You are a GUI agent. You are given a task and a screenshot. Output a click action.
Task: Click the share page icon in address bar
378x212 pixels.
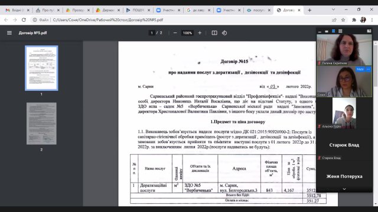tap(334, 20)
